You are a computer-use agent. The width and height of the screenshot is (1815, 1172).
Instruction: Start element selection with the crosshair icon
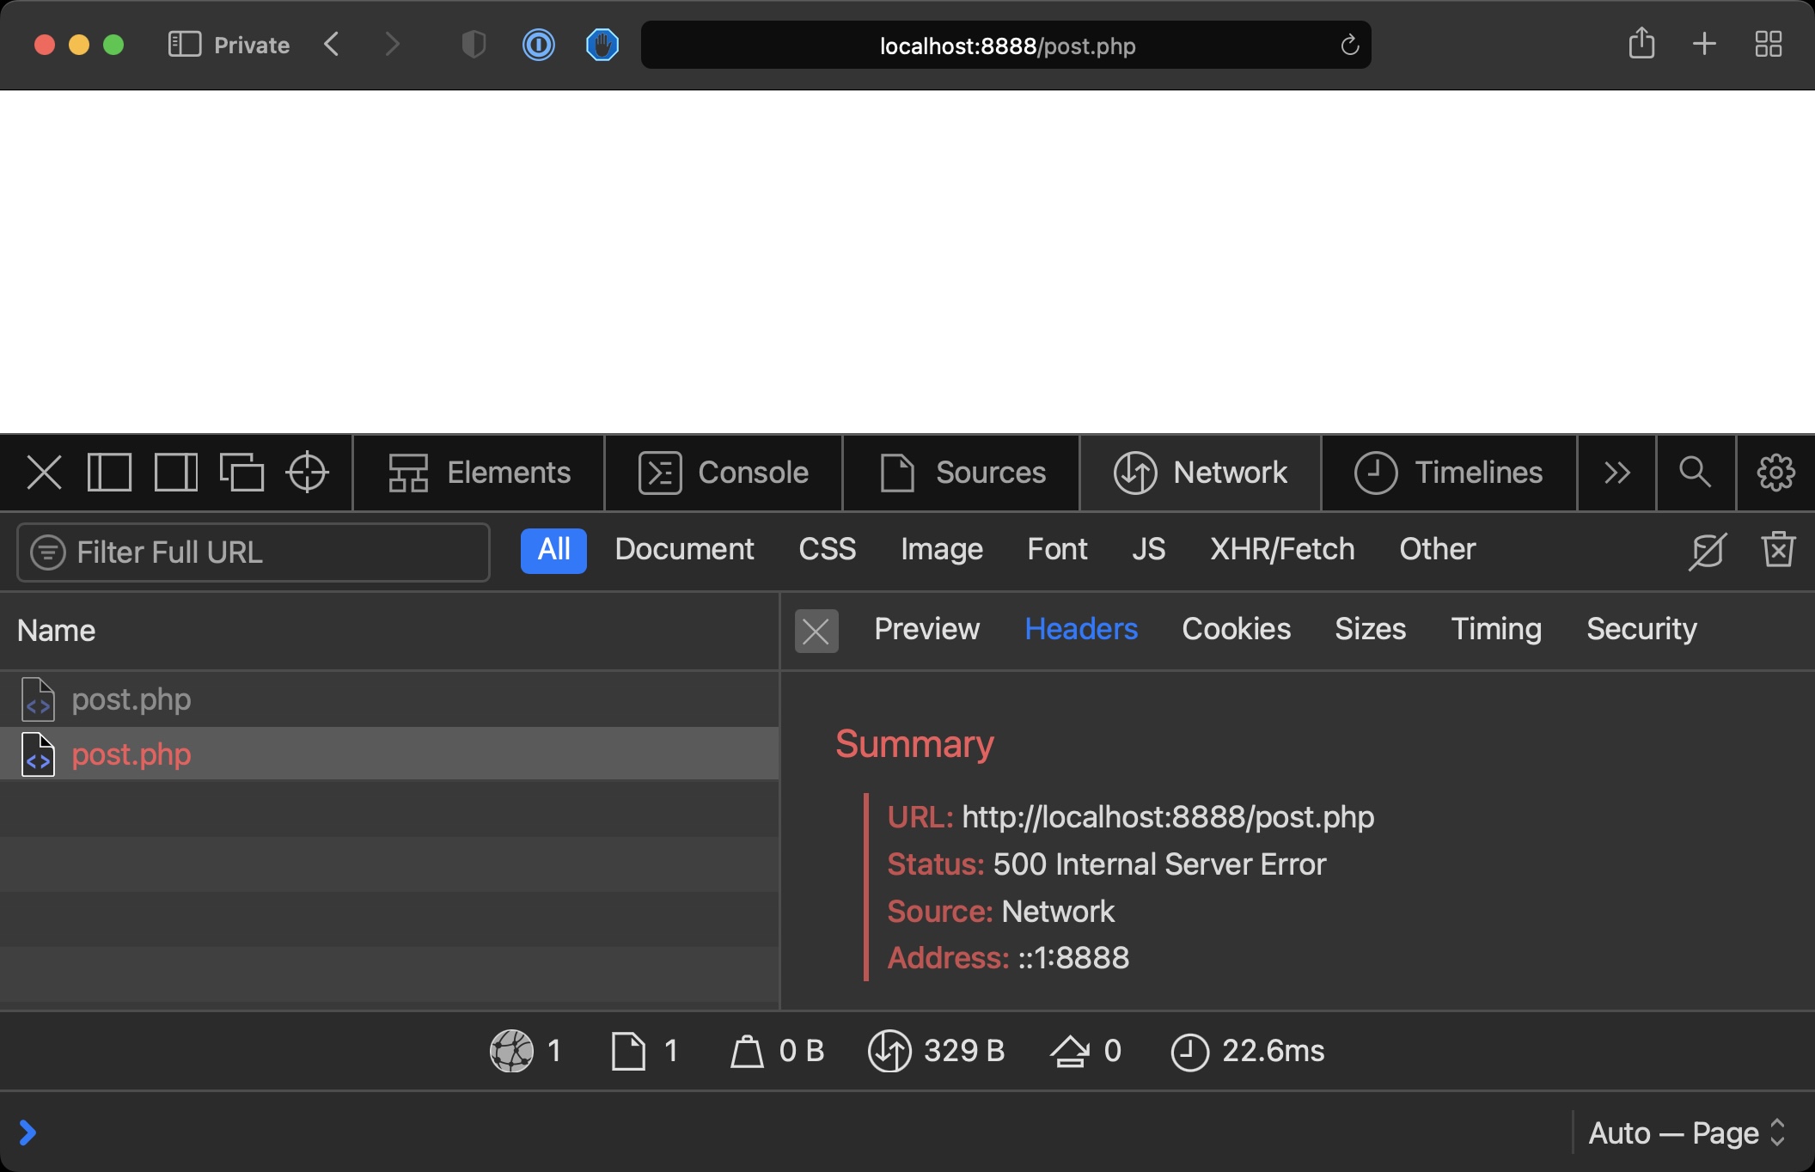pos(307,473)
